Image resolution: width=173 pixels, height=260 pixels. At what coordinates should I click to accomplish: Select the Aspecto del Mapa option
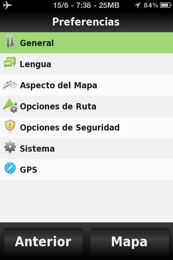(x=86, y=85)
